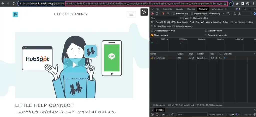Image resolution: width=256 pixels, height=117 pixels.
Task: Switch to the Sources tab
Action: click(x=191, y=9)
